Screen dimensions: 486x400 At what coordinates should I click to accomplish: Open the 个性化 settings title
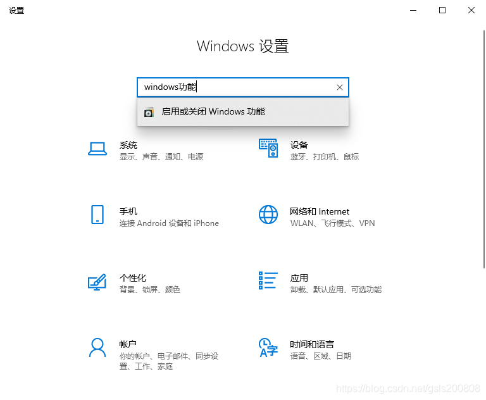tap(133, 278)
